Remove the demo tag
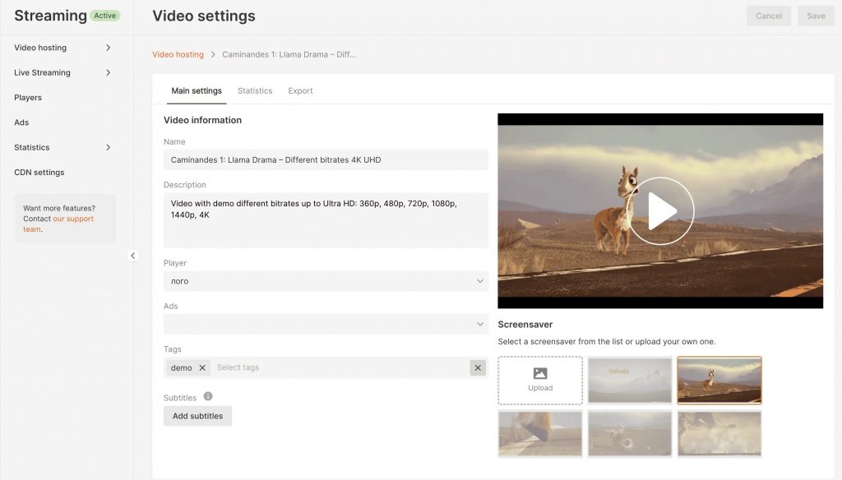 pos(202,368)
